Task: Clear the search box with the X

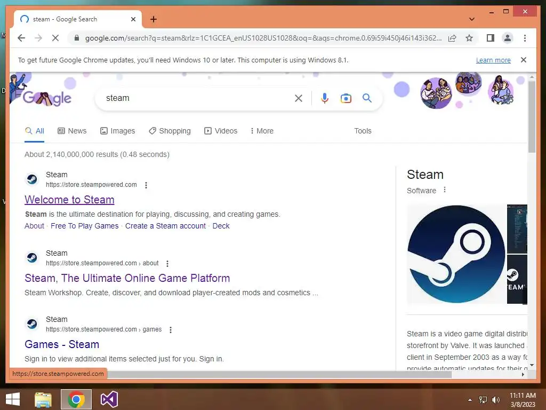Action: coord(299,98)
